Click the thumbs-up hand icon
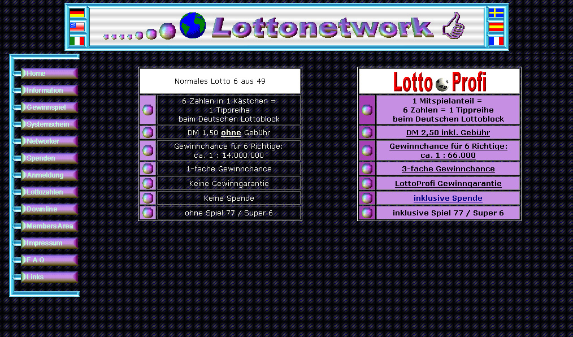Screen dimensions: 573x337 pos(453,25)
